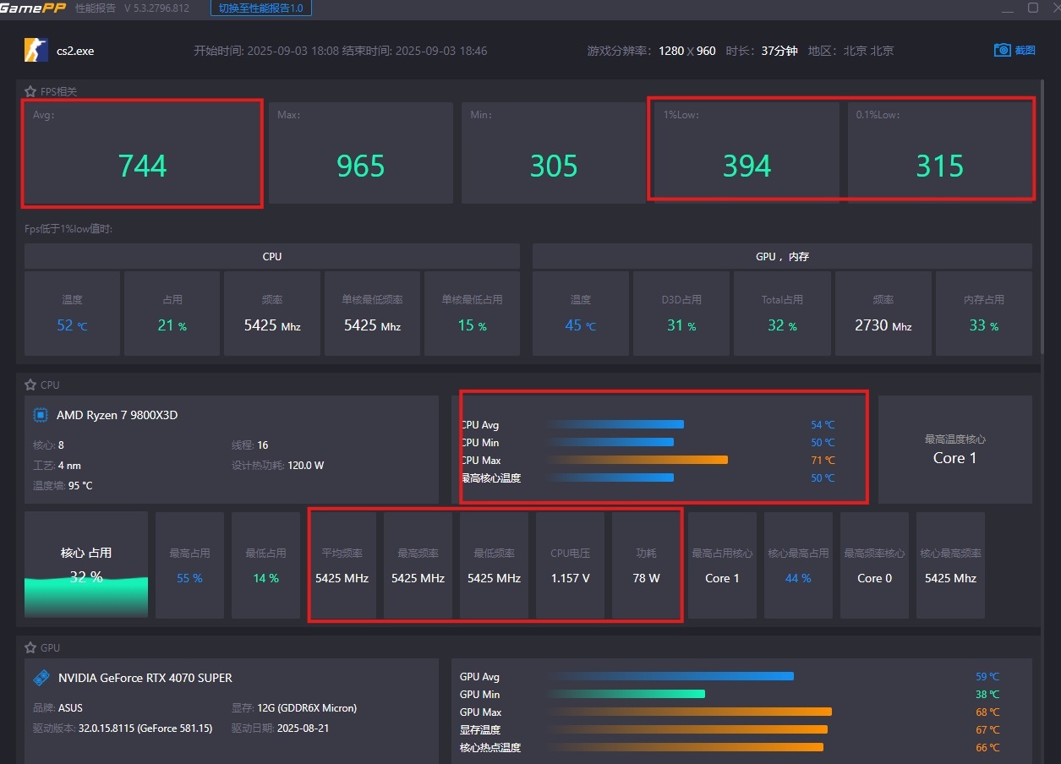
Task: Click the 核心最高频率 5425 Mhz tile
Action: coord(950,565)
